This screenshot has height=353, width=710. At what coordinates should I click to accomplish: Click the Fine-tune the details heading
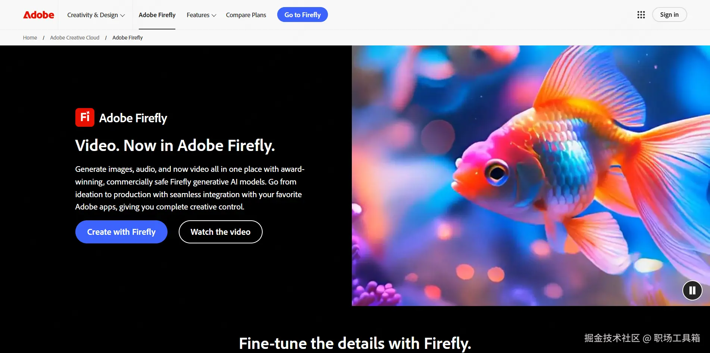355,343
